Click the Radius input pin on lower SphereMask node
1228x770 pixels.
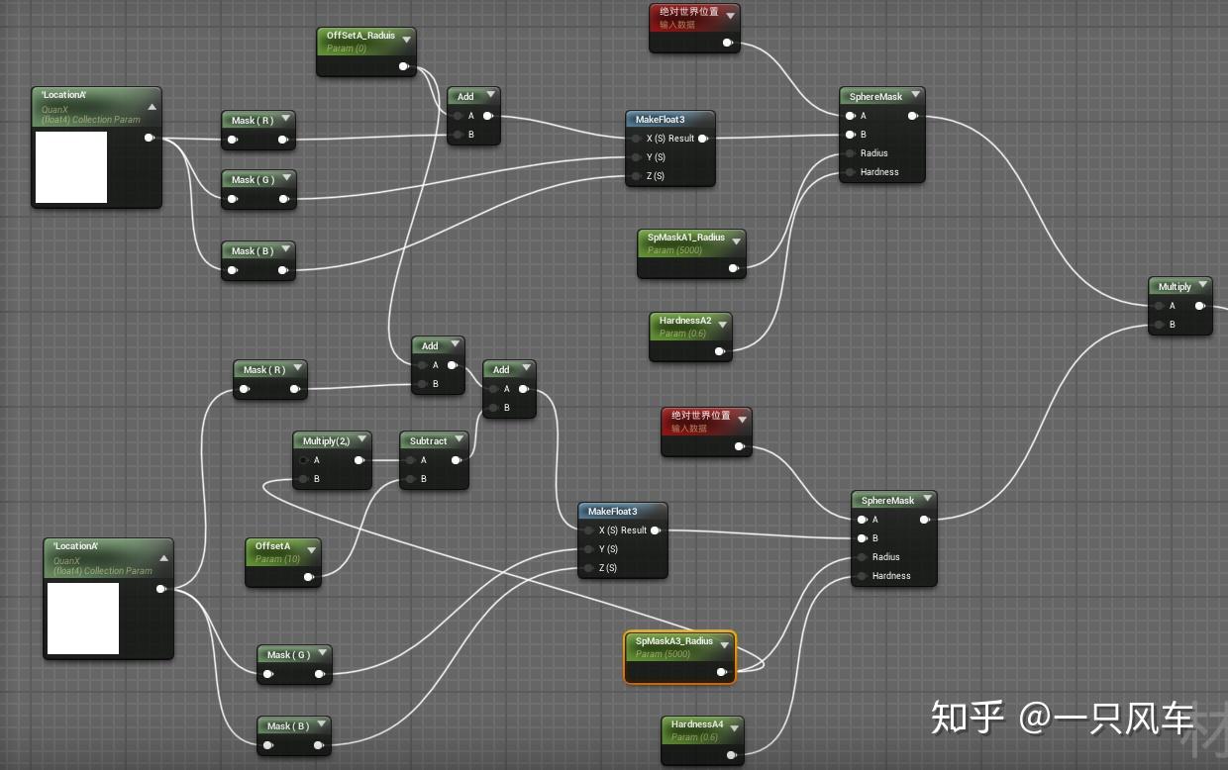pyautogui.click(x=861, y=556)
